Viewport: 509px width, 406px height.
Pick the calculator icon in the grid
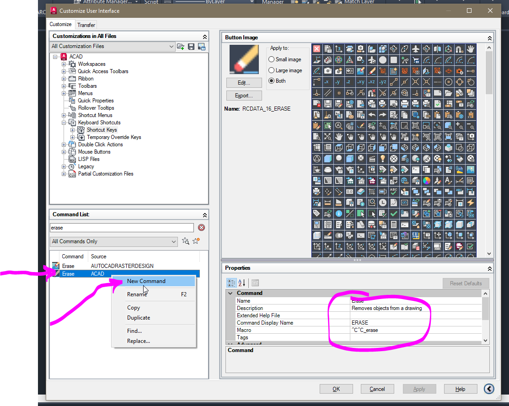pyautogui.click(x=394, y=224)
